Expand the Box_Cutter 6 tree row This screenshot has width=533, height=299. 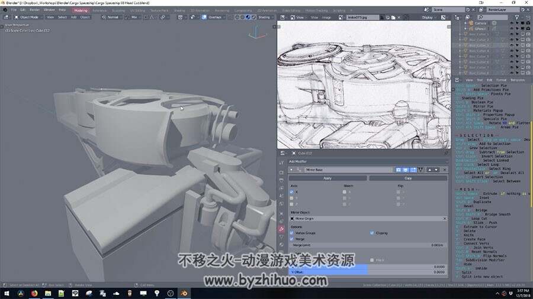click(x=460, y=62)
